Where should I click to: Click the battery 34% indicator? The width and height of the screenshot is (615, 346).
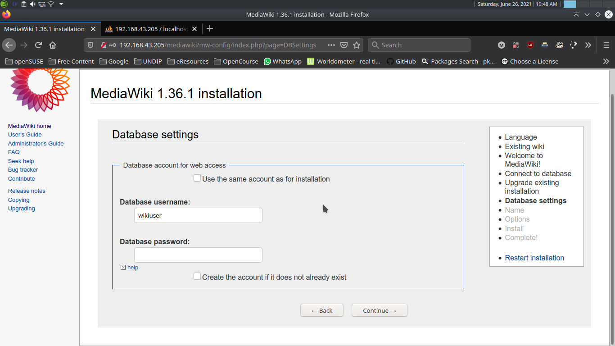[x=42, y=4]
